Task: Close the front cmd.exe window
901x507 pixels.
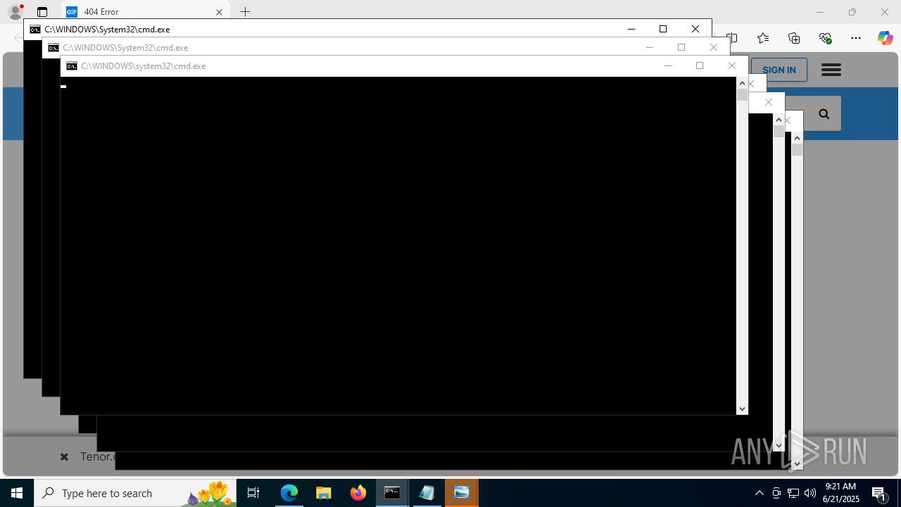Action: click(732, 65)
